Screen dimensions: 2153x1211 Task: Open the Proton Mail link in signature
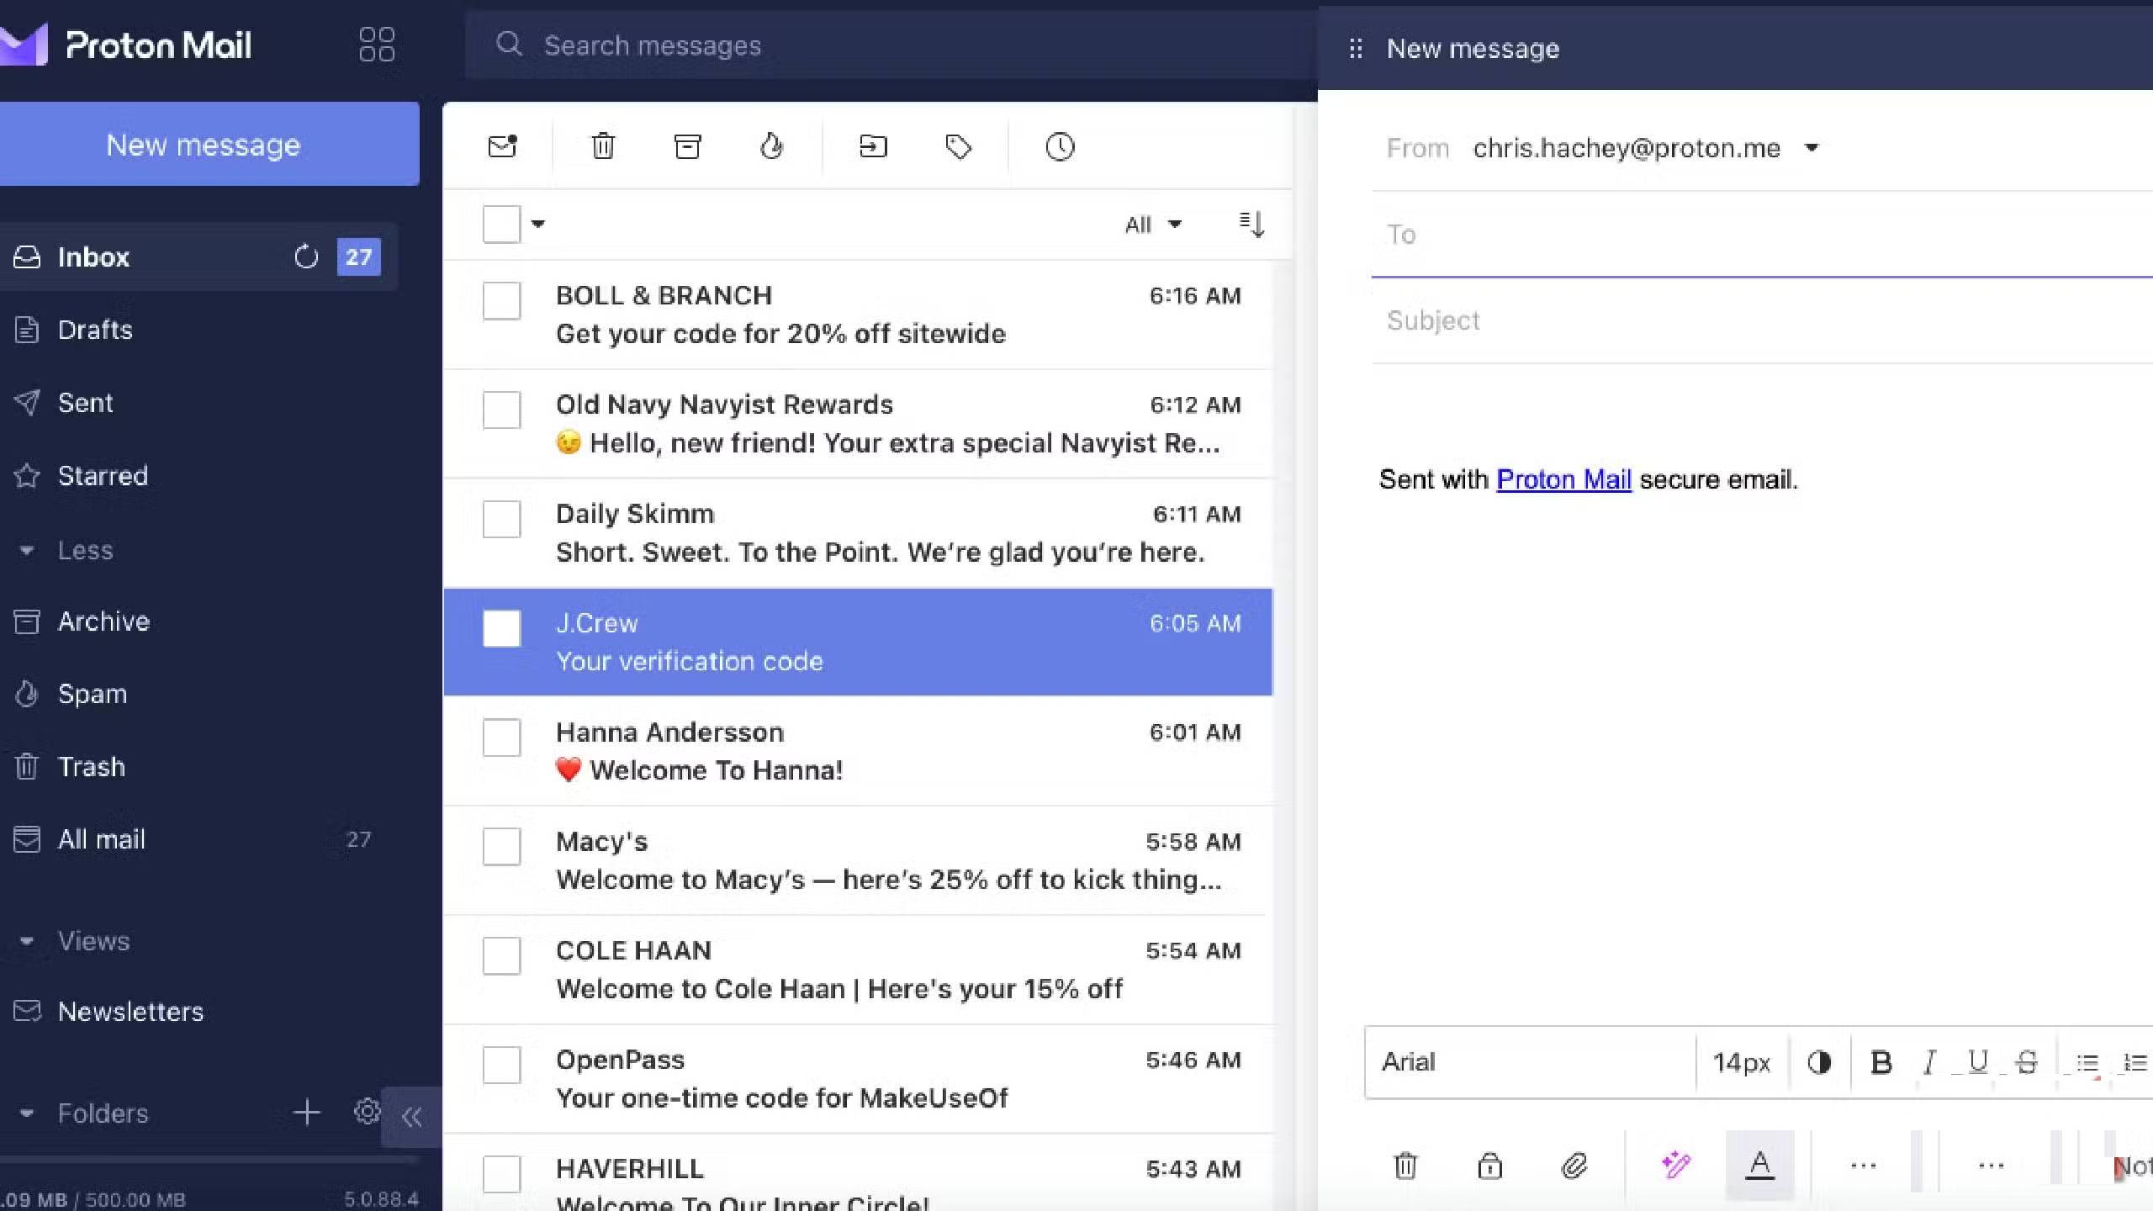tap(1563, 479)
